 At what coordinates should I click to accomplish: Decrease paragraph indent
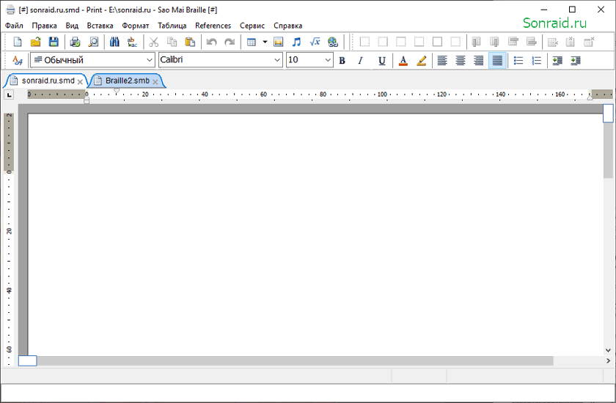coord(557,60)
